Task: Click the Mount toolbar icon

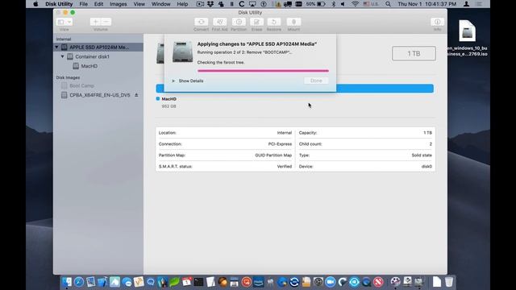Action: [x=293, y=22]
